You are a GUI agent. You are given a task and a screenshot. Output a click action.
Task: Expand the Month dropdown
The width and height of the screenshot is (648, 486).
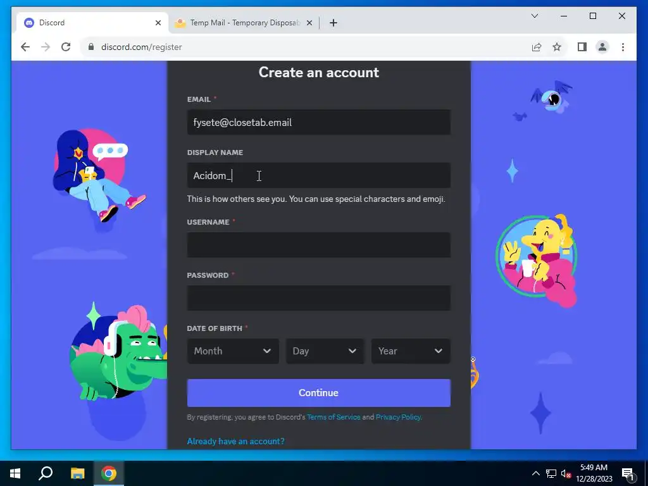(x=233, y=351)
